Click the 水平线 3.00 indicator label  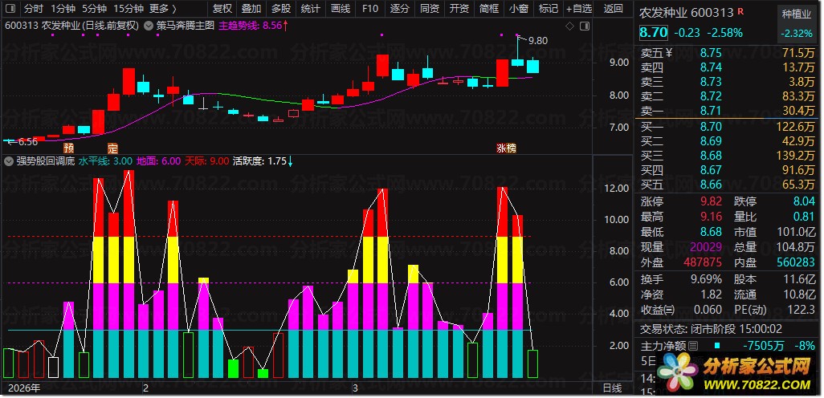(x=105, y=161)
